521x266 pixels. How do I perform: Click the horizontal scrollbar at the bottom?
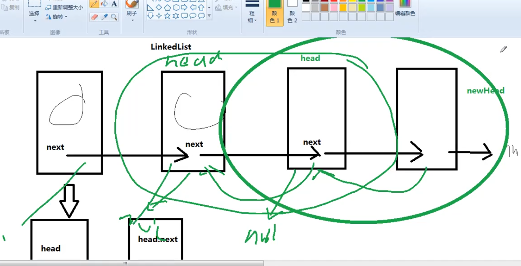pos(131,263)
